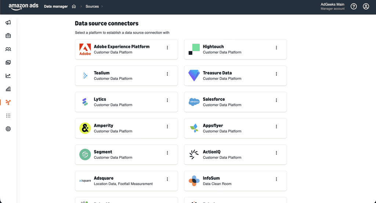Select the Treasure Data connector title
Screen dimensions: 376x203
click(x=217, y=73)
